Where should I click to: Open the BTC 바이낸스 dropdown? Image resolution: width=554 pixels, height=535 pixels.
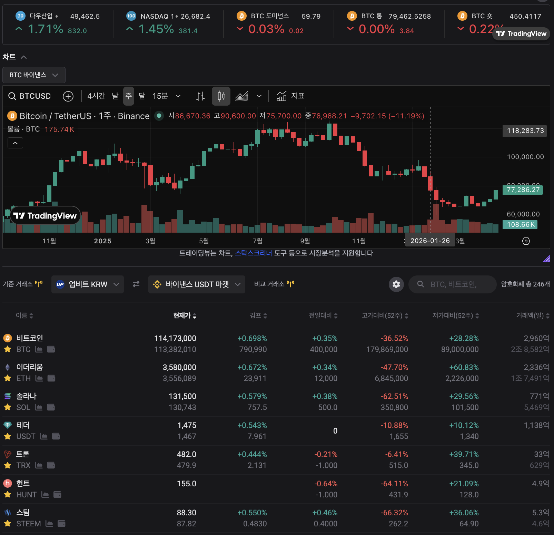[34, 75]
